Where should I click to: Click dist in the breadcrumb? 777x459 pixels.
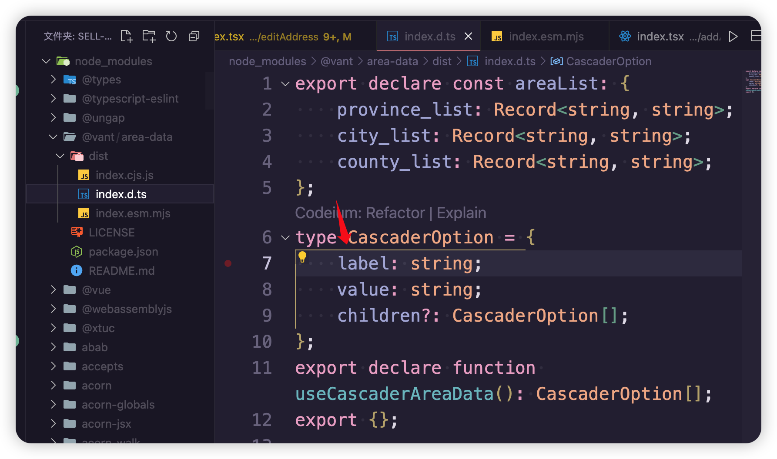coord(442,62)
